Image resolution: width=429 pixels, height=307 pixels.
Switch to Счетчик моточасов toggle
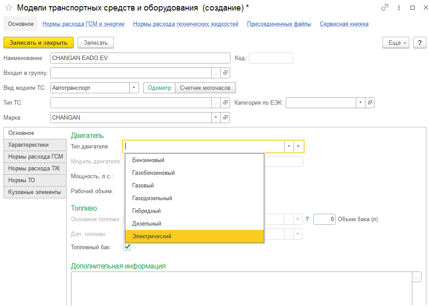(x=205, y=88)
